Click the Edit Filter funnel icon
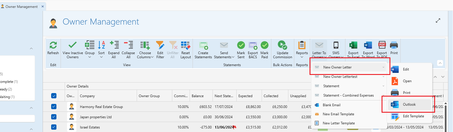 click(x=160, y=45)
